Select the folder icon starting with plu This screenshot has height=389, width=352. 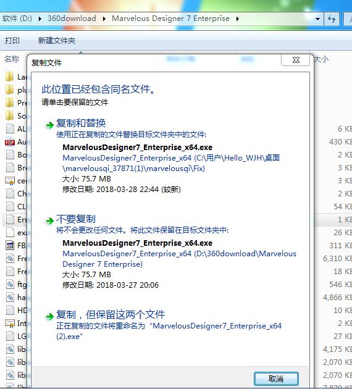(x=10, y=90)
